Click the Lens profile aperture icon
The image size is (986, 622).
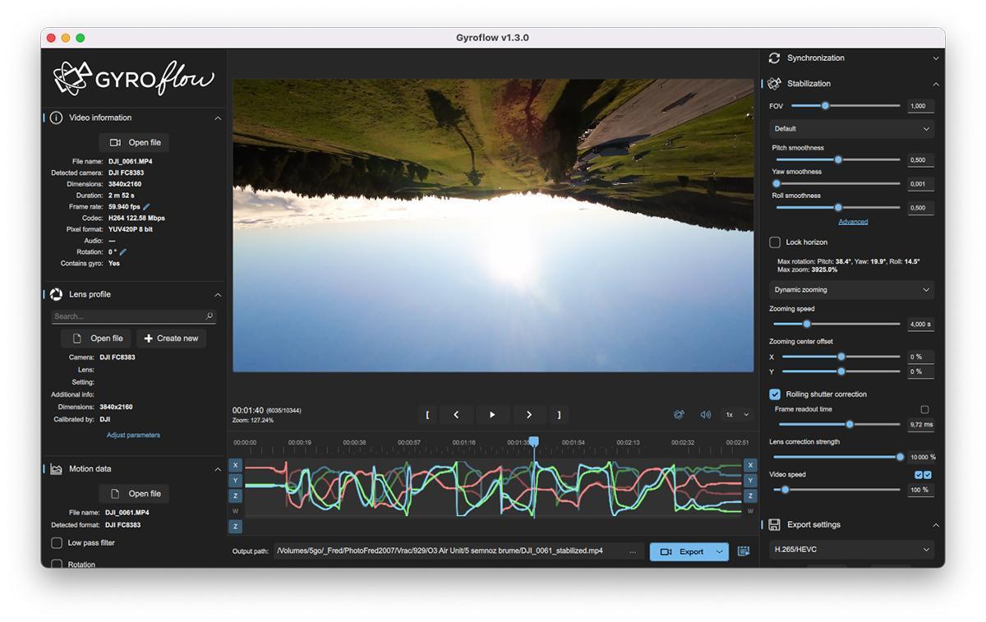[56, 294]
